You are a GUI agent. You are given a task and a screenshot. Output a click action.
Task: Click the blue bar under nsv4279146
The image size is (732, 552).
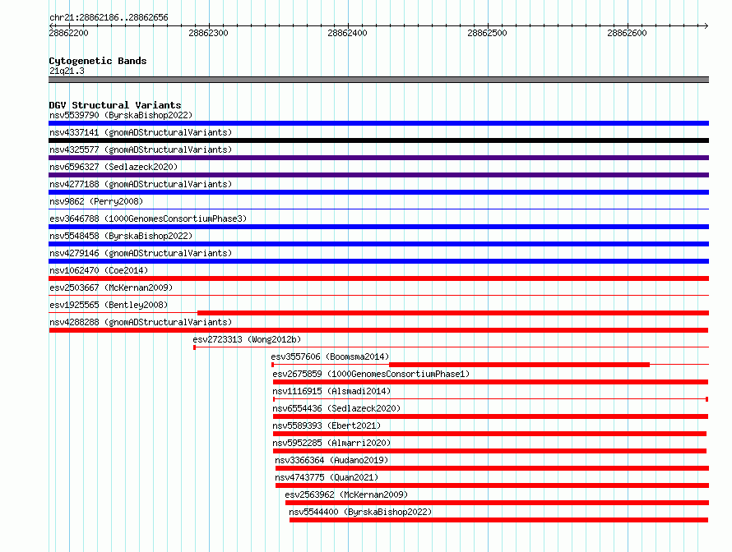coord(378,261)
